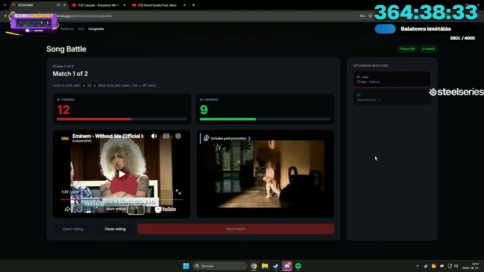
Task: Open the YouTube logo link in the player
Action: [x=166, y=209]
